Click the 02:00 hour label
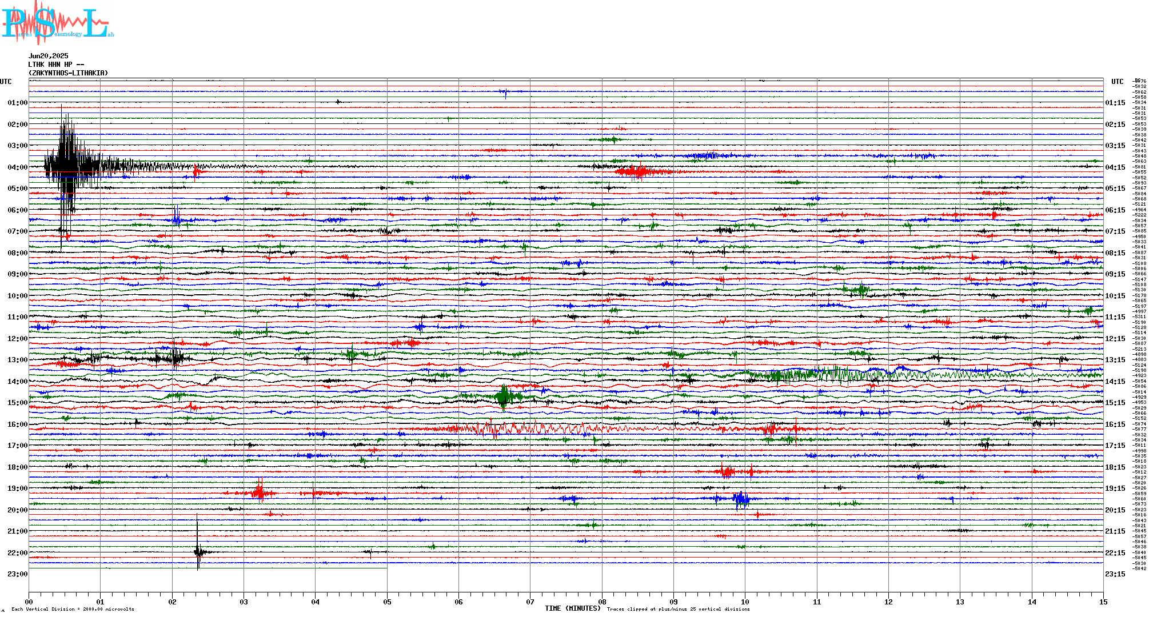The height and width of the screenshot is (617, 1149). point(18,125)
